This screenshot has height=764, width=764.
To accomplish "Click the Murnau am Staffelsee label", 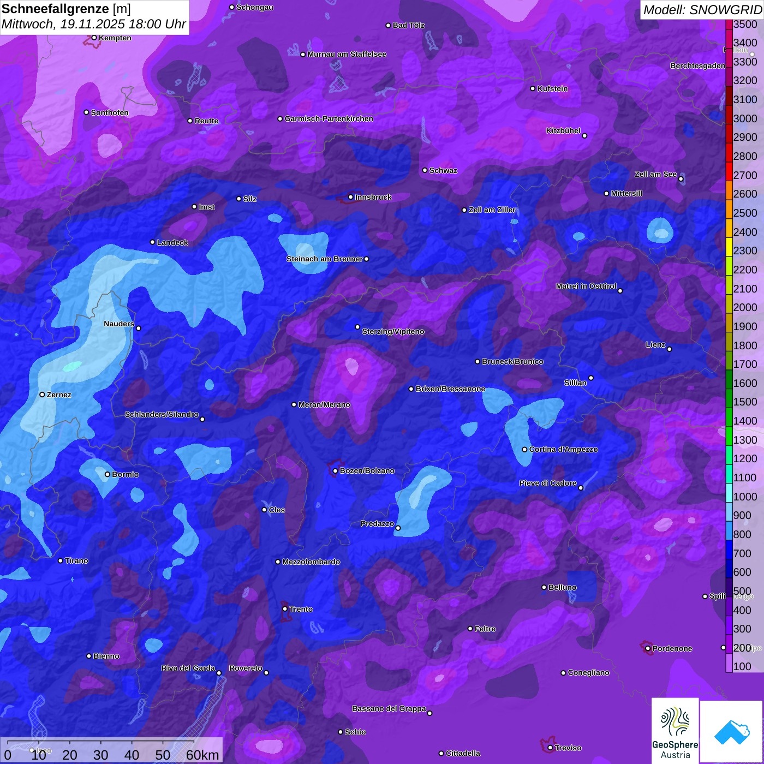I will pos(347,54).
